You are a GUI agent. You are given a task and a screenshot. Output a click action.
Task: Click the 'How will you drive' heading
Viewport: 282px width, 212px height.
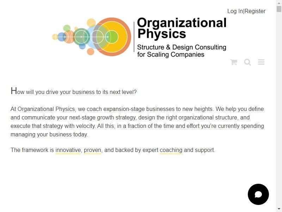(x=74, y=91)
